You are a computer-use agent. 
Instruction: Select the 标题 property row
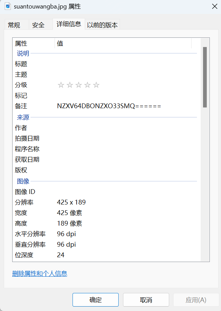pos(106,64)
